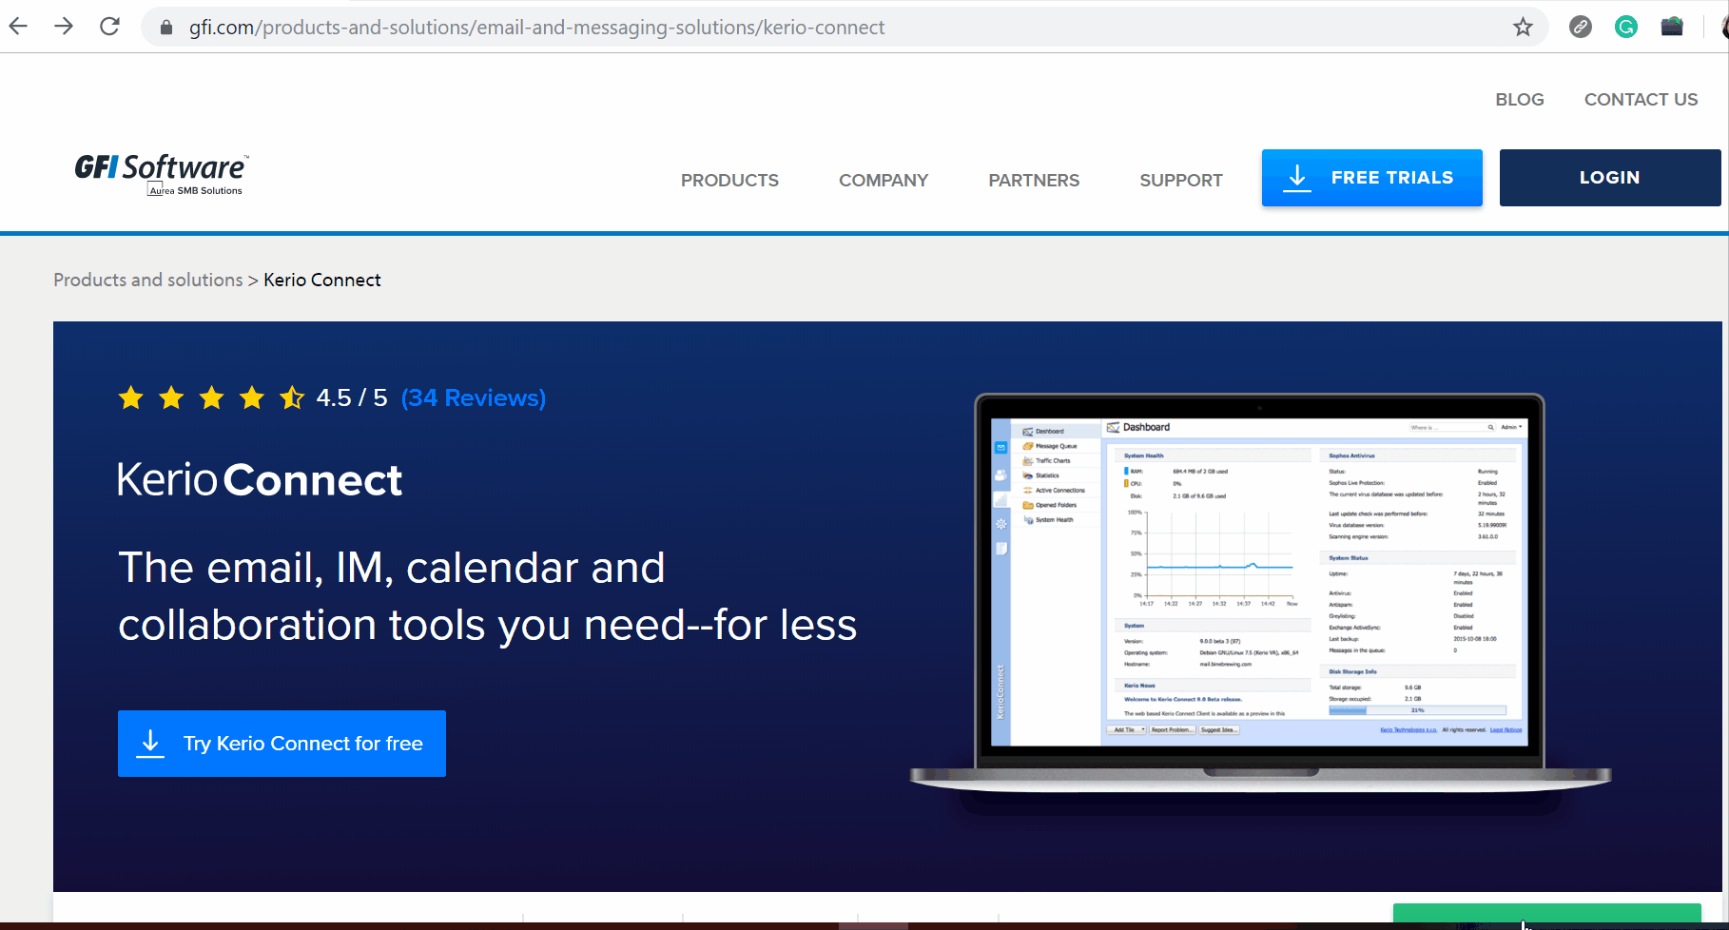This screenshot has height=930, width=1729.
Task: Open the CONTACT US link
Action: point(1641,100)
